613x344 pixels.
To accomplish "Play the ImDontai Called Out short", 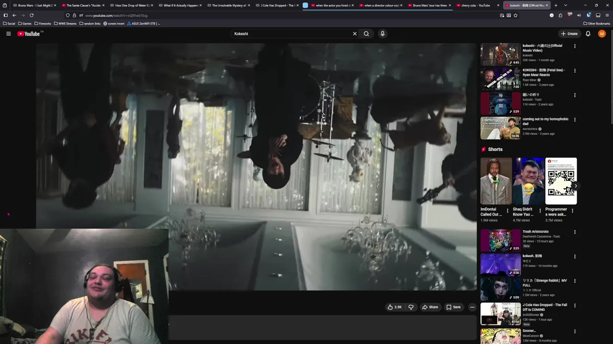I will coord(496,181).
